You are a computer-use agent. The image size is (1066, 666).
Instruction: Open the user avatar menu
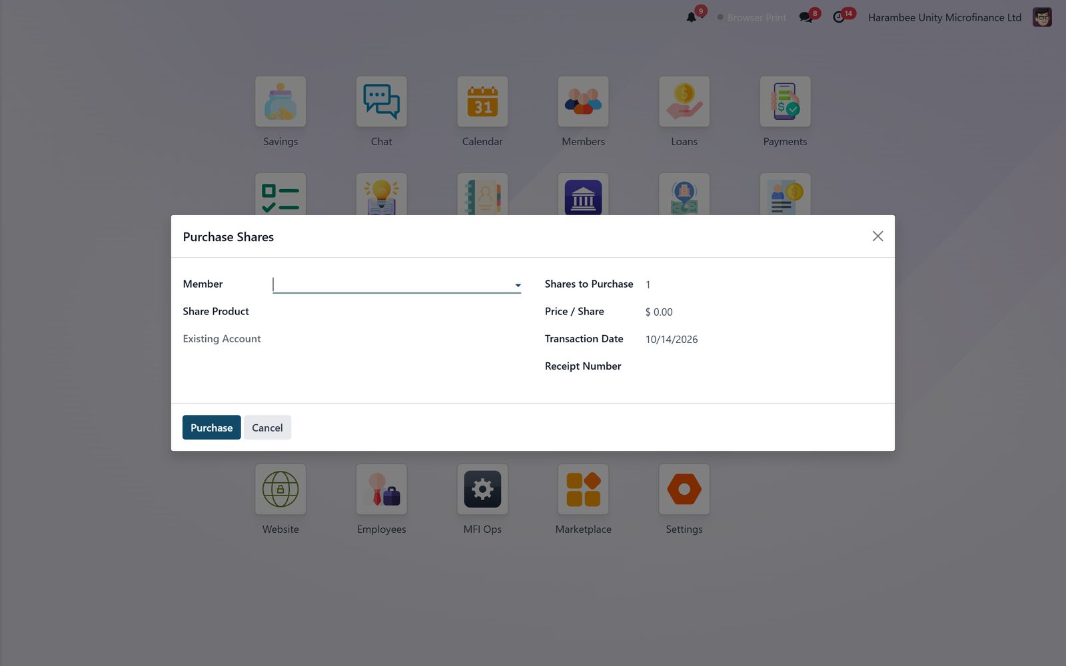click(x=1042, y=17)
